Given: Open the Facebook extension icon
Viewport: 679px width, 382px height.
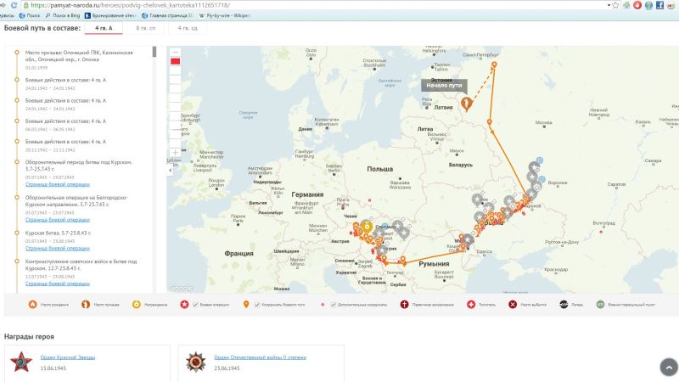Looking at the screenshot, I should point(660,5).
